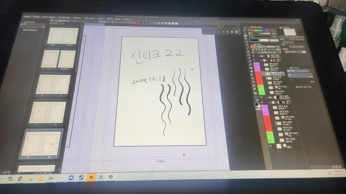Collapse 컷 1 folder under 왼쪽 페이지
The image size is (346, 194).
point(270,103)
